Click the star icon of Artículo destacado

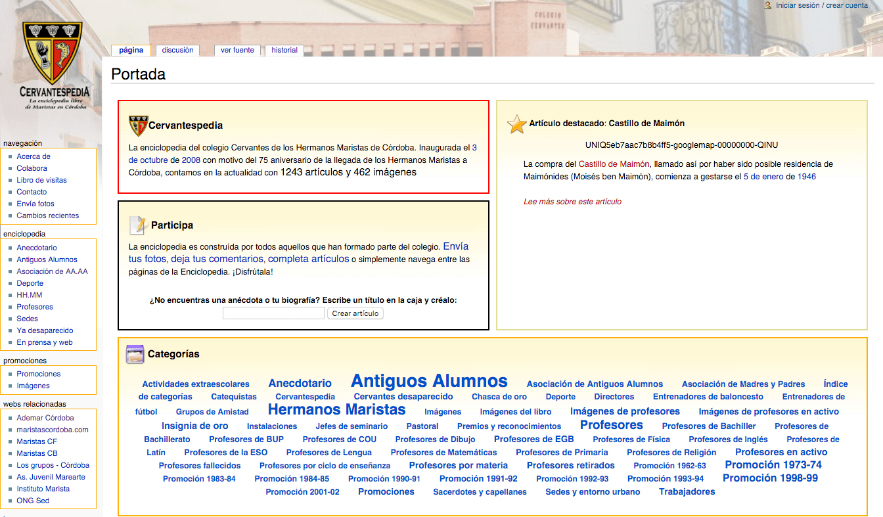pyautogui.click(x=517, y=124)
